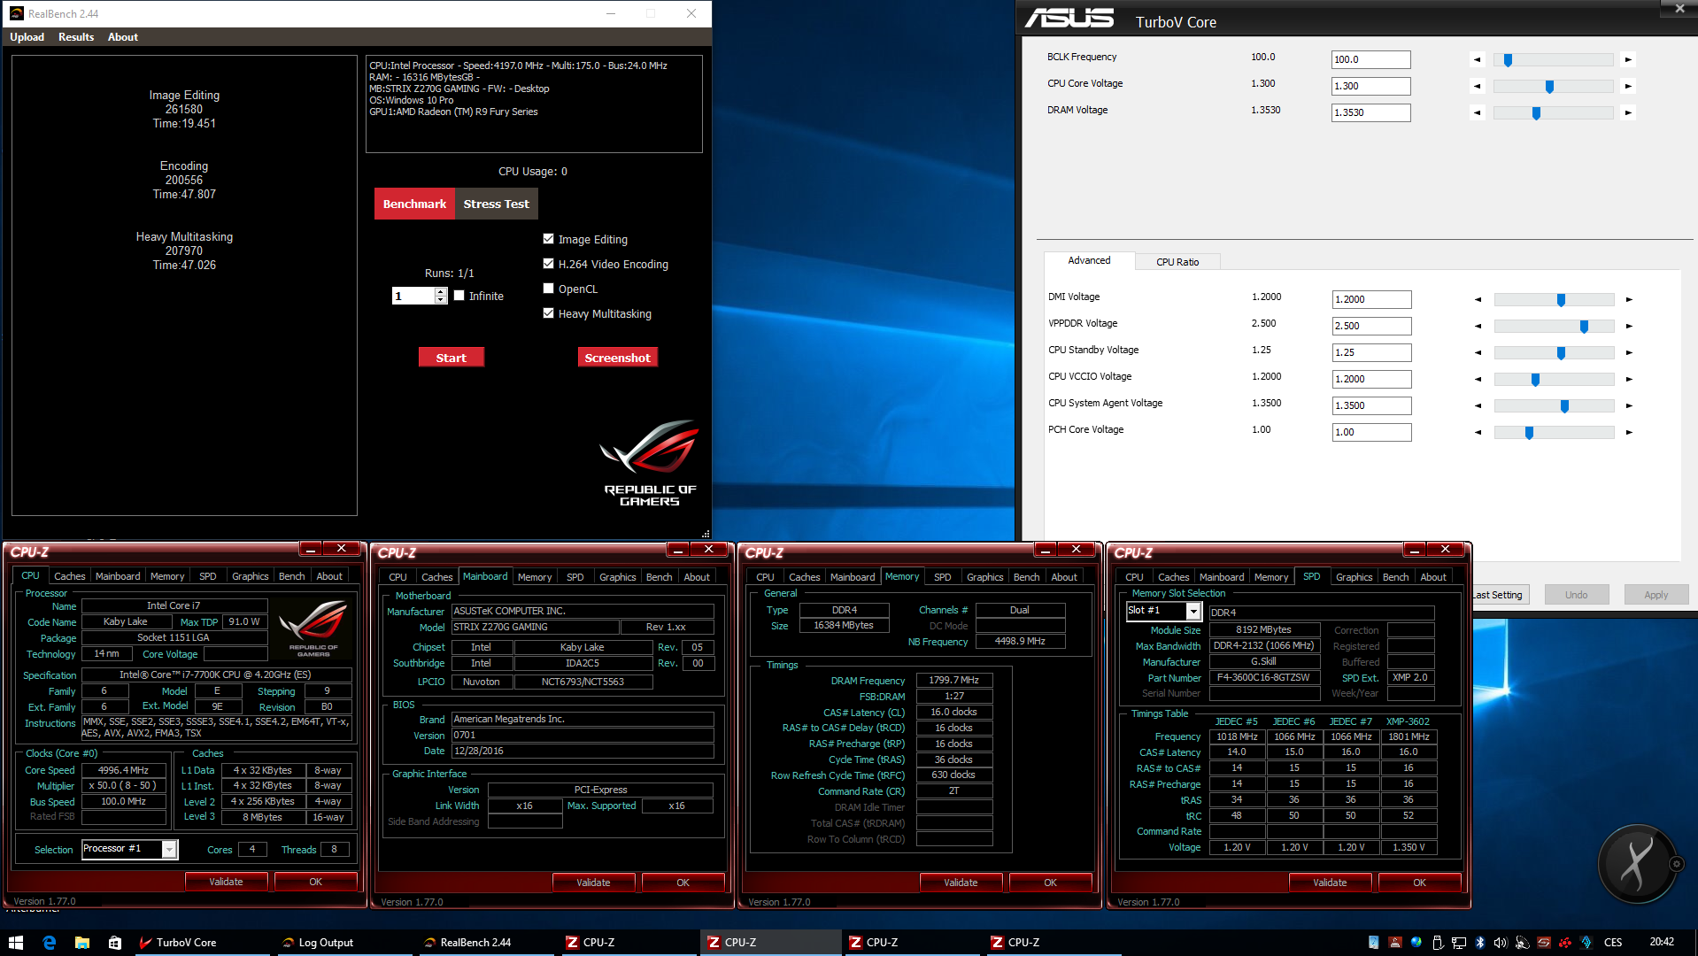Open the About menu in RealBench
The height and width of the screenshot is (956, 1698).
[123, 37]
